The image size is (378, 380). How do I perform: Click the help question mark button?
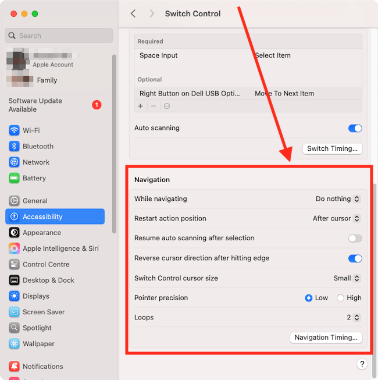point(362,364)
